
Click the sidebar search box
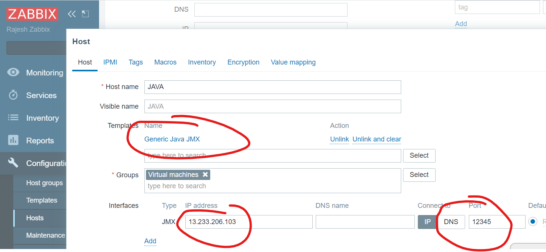pos(36,48)
